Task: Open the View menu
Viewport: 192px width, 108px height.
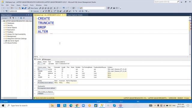Action: [13, 5]
